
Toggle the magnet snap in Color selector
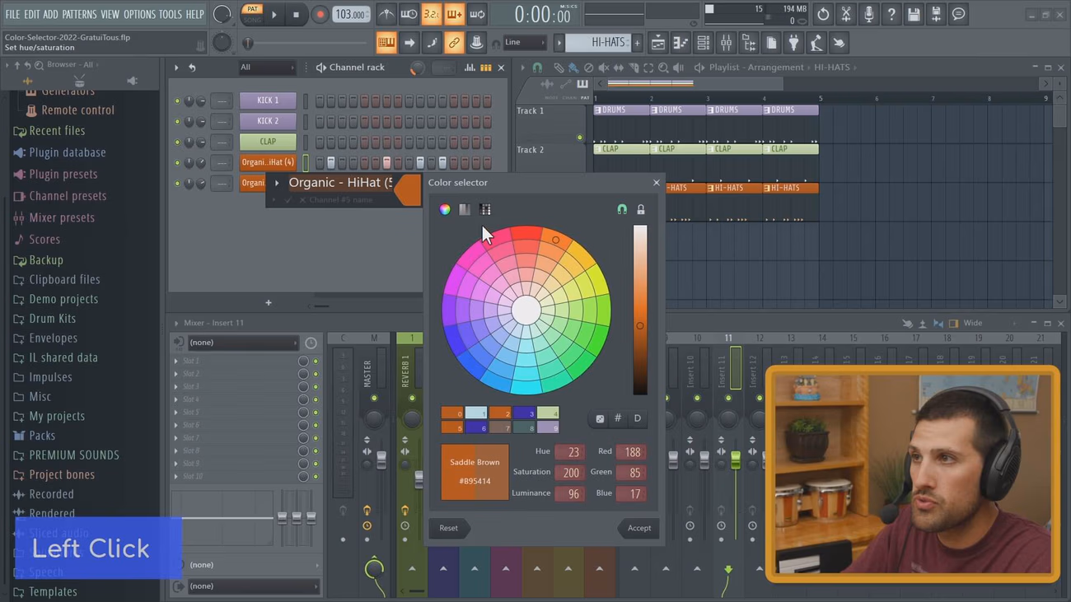[622, 210]
